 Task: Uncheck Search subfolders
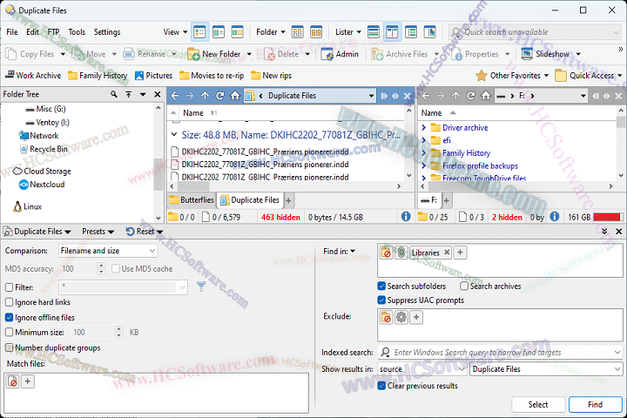pyautogui.click(x=381, y=286)
